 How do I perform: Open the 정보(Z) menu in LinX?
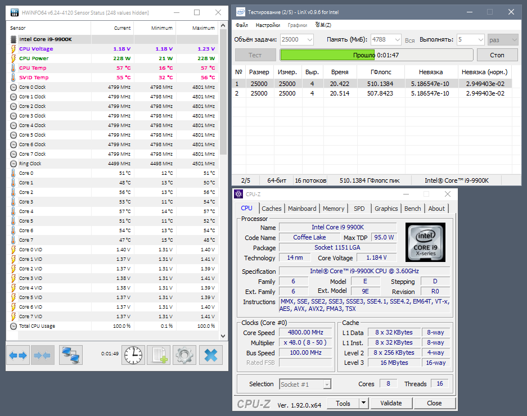coord(323,25)
